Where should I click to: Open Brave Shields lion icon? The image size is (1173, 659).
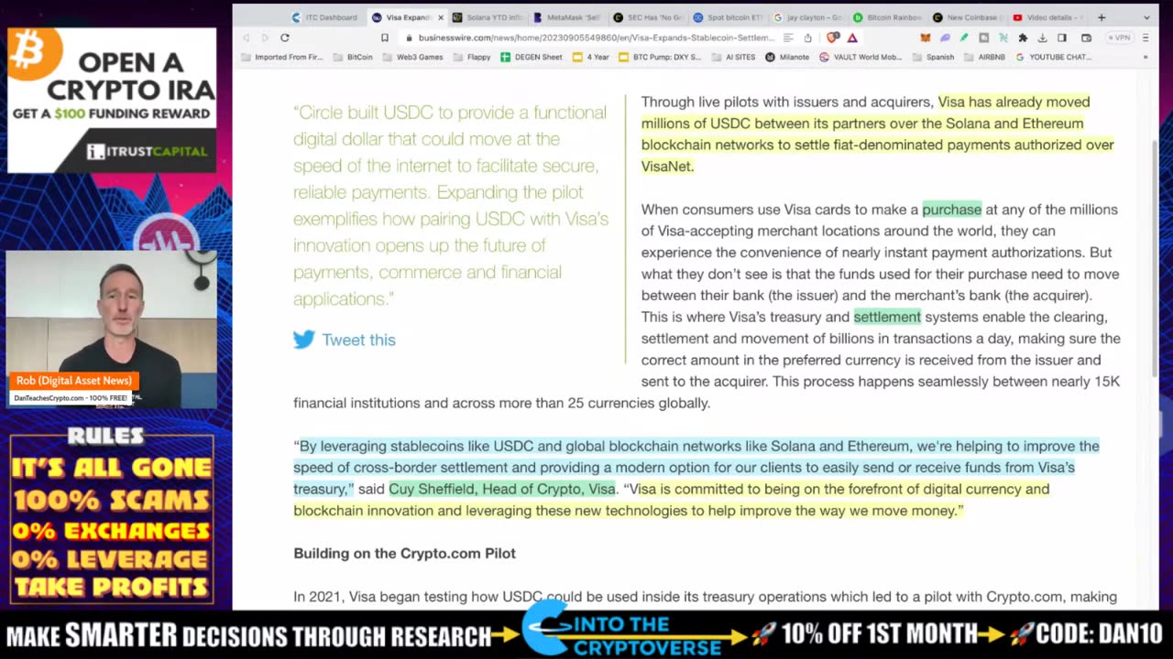(x=832, y=38)
